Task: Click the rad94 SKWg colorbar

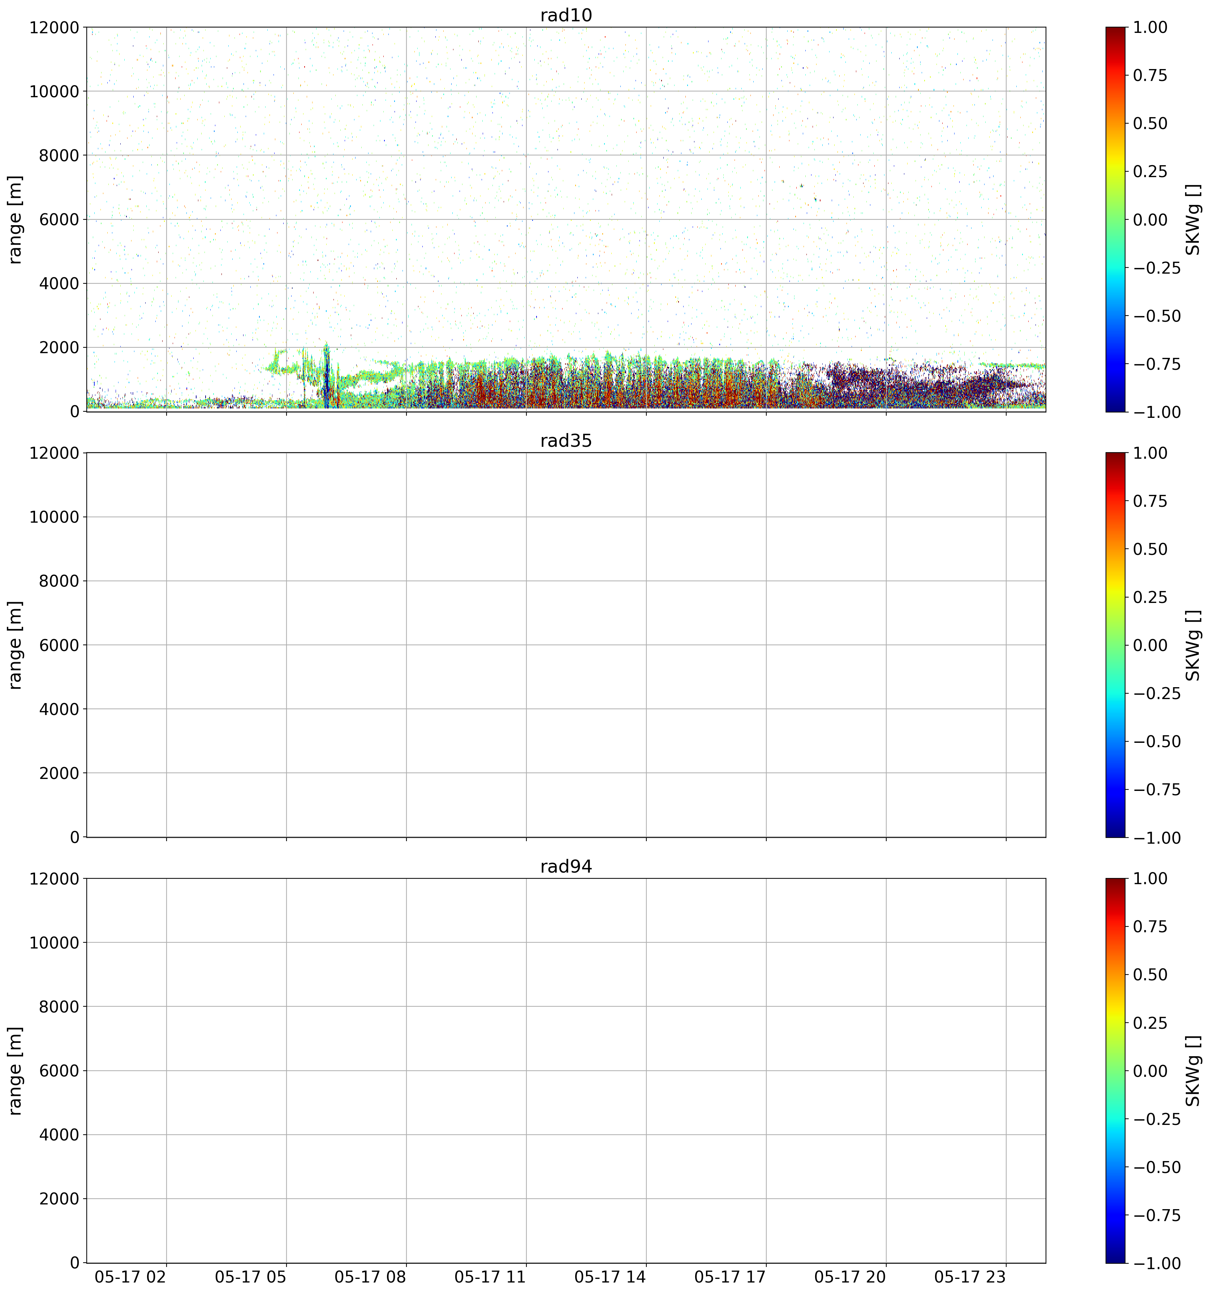Action: coord(1115,1071)
